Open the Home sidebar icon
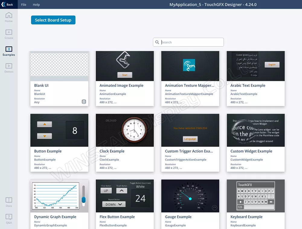The width and height of the screenshot is (302, 229). tap(9, 16)
